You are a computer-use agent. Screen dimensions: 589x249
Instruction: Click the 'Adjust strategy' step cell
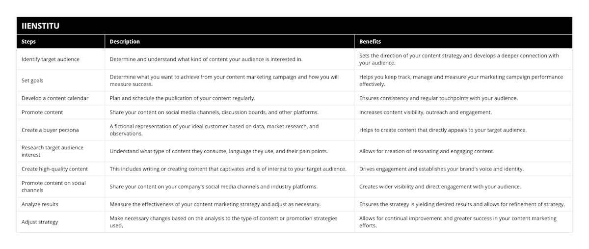pyautogui.click(x=40, y=222)
